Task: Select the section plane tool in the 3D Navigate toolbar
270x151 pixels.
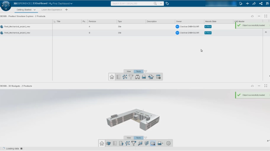Action: click(x=147, y=143)
